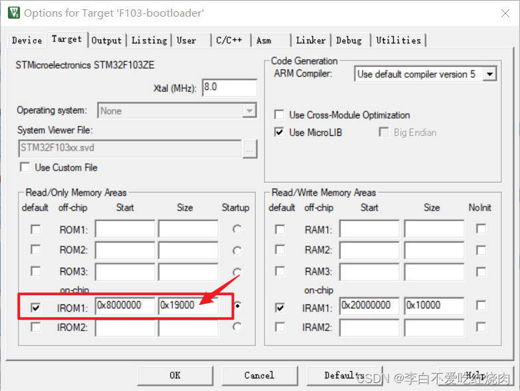This screenshot has height=391, width=520.
Task: Click the Defaults button
Action: (x=344, y=376)
